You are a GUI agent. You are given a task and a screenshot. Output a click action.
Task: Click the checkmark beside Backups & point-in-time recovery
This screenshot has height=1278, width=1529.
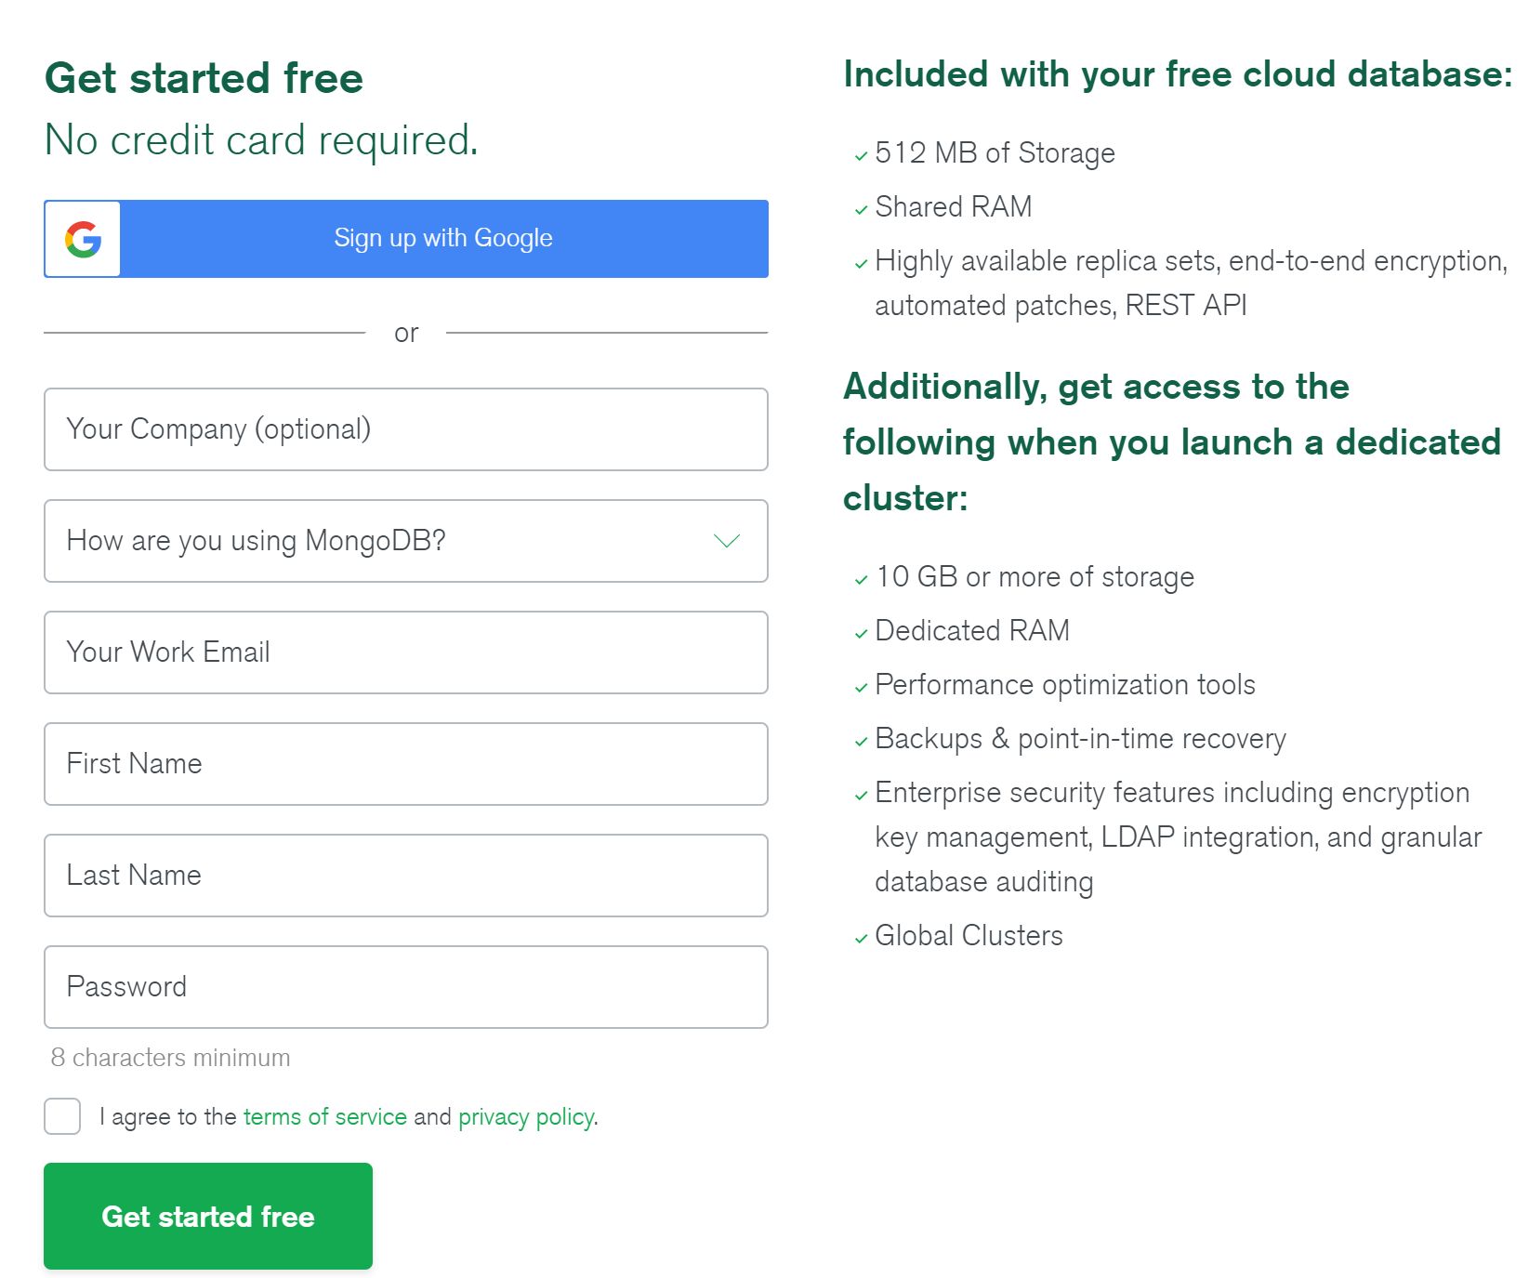861,741
